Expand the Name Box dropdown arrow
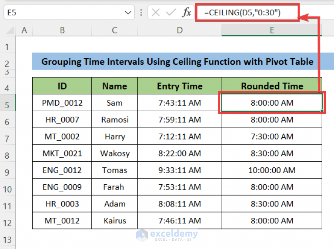The height and width of the screenshot is (249, 334). pyautogui.click(x=128, y=13)
